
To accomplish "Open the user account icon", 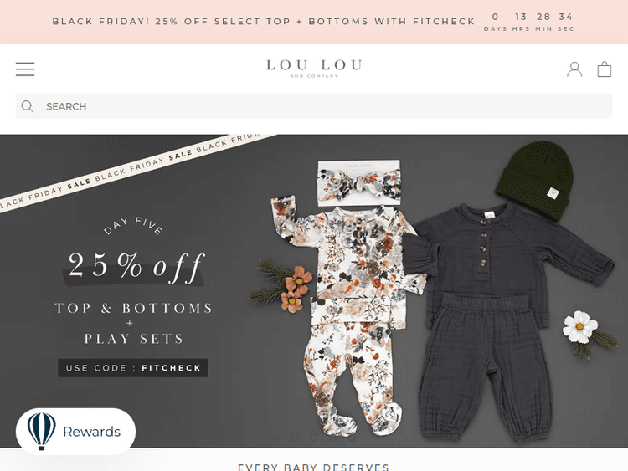I will click(x=574, y=69).
